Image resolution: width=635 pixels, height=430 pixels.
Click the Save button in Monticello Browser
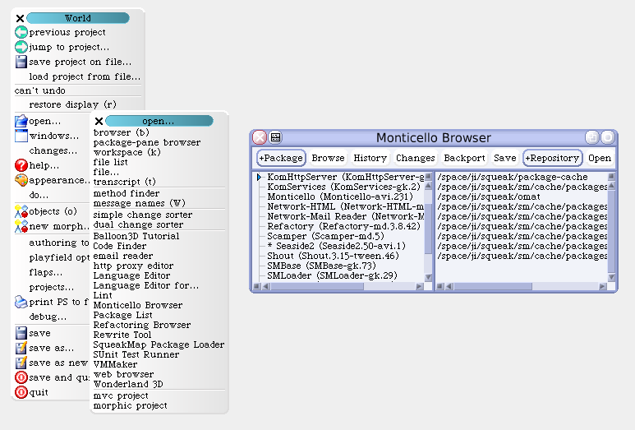coord(505,158)
